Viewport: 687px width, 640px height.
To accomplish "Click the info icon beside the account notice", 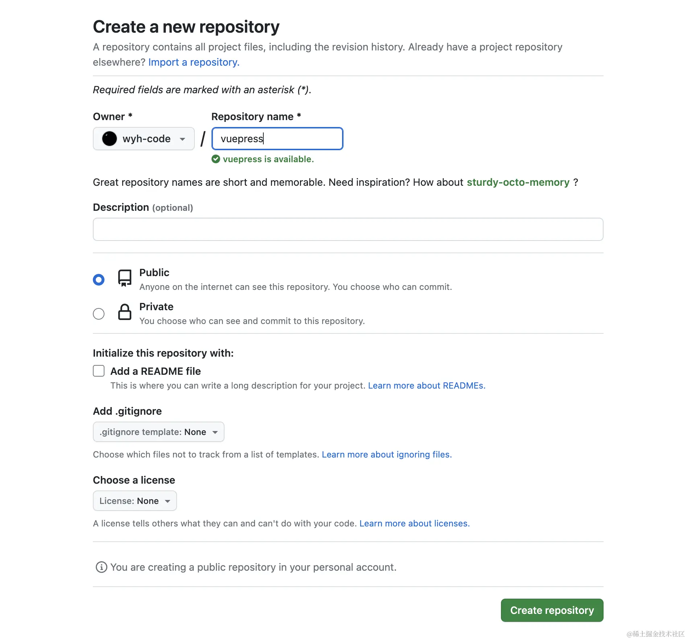I will (101, 567).
